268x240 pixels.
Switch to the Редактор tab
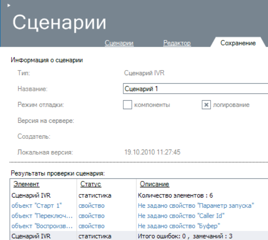tap(177, 43)
